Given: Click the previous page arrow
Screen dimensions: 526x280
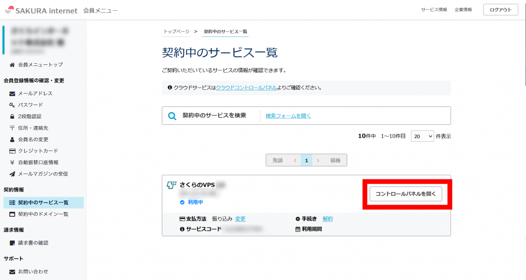Looking at the screenshot, I should pyautogui.click(x=295, y=160).
